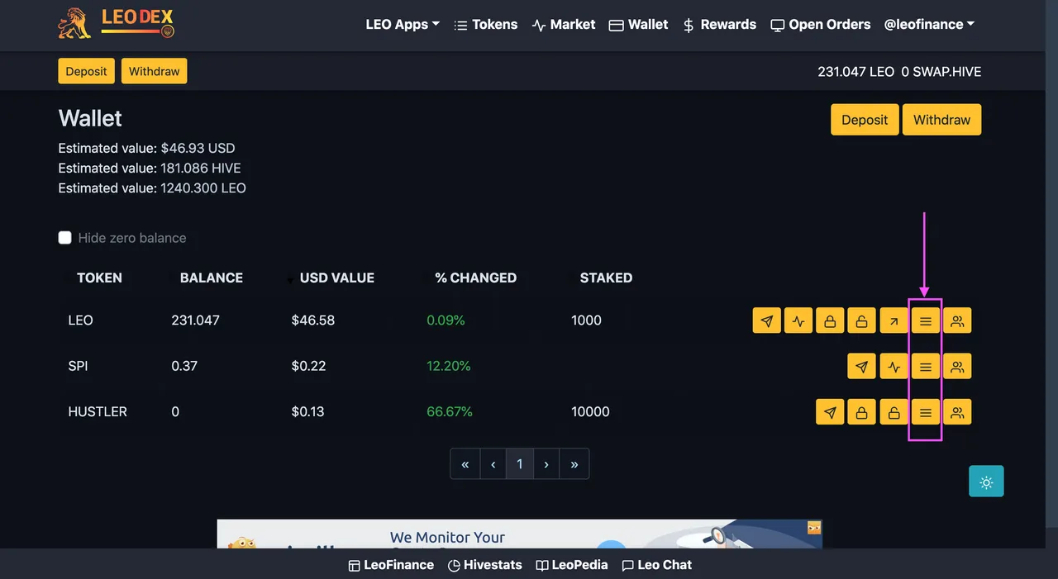Open LEO market chart icon
The image size is (1058, 579).
[x=798, y=320]
